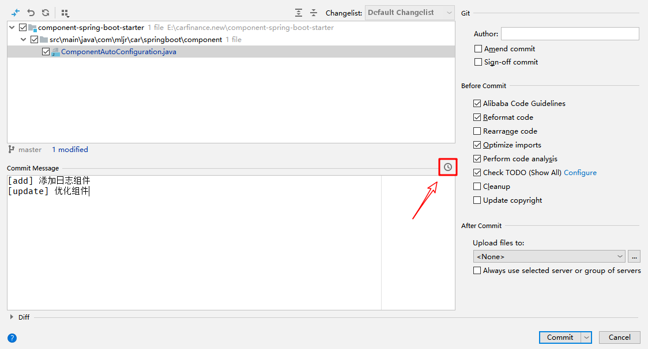
Task: Click the Commit button
Action: [x=560, y=337]
